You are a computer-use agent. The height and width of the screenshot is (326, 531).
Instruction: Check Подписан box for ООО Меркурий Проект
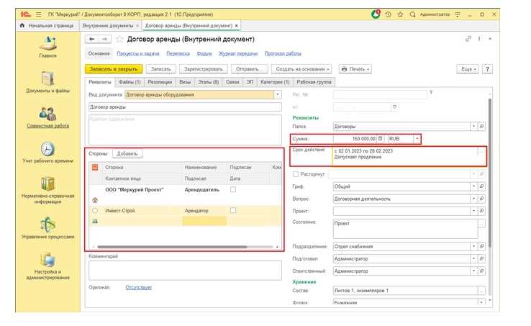pos(233,189)
